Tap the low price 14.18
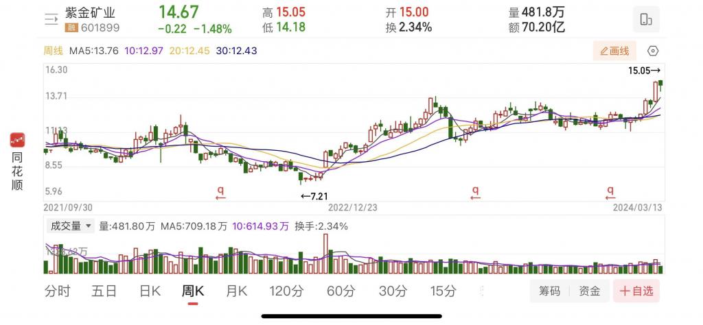Viewport: 703px width, 325px height. click(290, 27)
